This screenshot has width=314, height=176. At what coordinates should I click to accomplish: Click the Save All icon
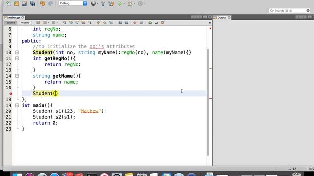click(x=32, y=3)
